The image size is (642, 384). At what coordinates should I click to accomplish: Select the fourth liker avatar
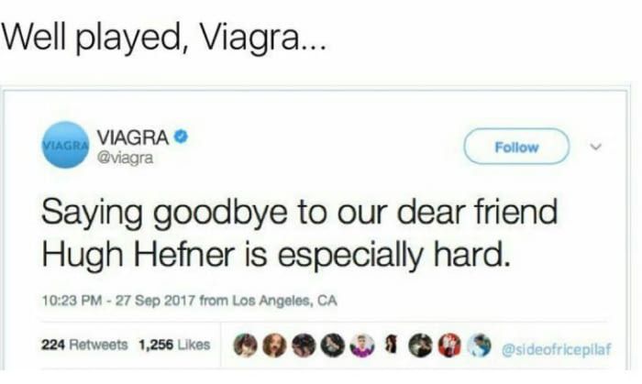click(x=333, y=346)
